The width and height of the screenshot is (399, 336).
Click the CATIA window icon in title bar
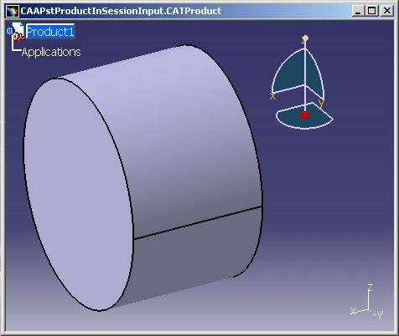[x=13, y=11]
